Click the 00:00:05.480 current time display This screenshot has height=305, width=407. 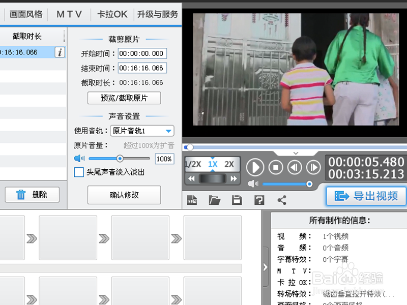[x=366, y=162]
